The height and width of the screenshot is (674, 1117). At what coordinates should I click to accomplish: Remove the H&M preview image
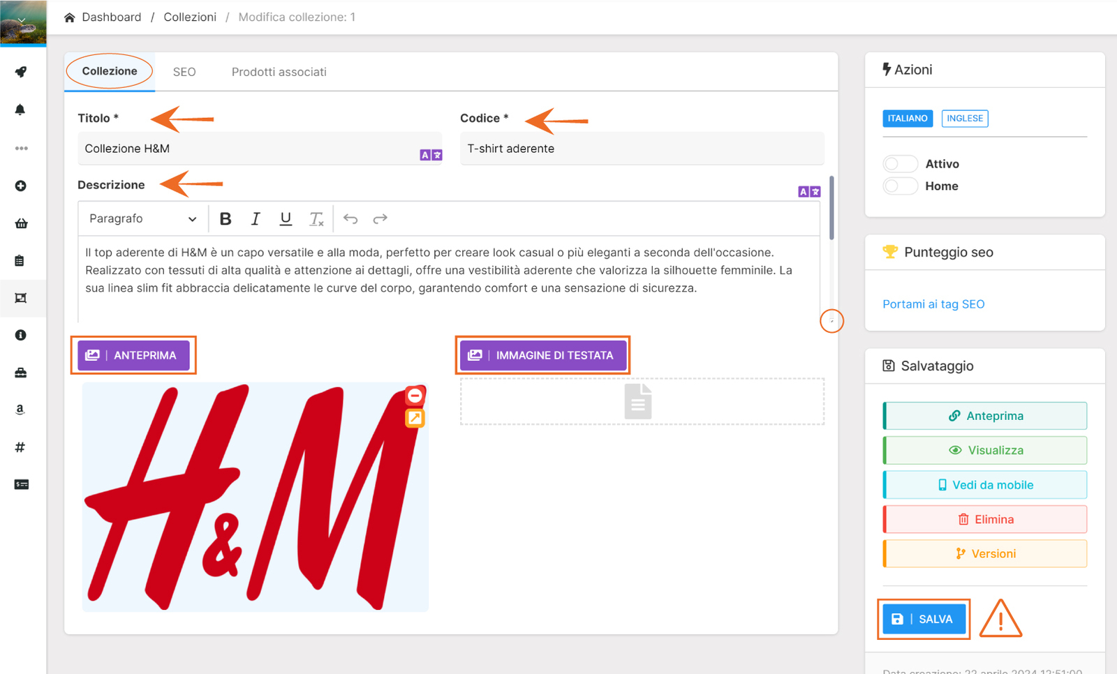415,396
